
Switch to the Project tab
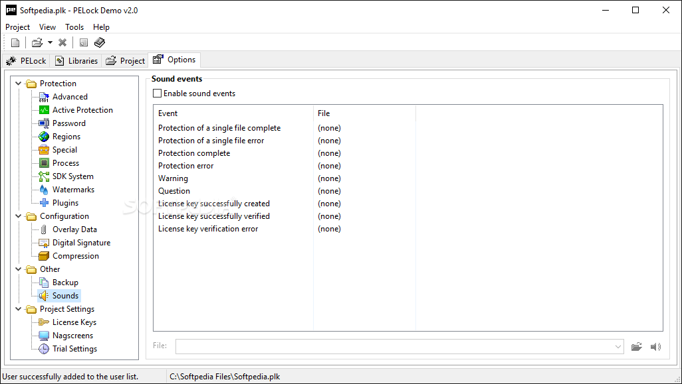pos(125,61)
